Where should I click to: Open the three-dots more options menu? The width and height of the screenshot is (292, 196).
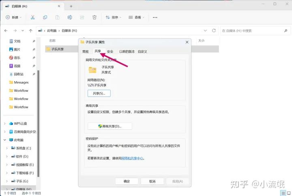(155, 17)
